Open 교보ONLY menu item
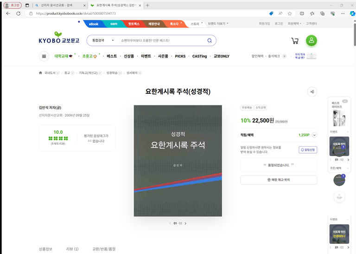The image size is (356, 254). (222, 56)
